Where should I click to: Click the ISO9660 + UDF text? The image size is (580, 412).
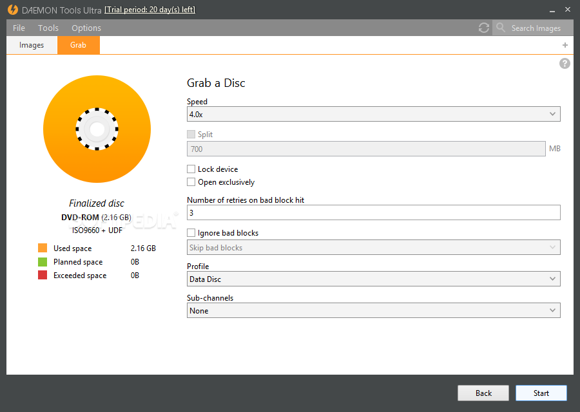tap(97, 230)
